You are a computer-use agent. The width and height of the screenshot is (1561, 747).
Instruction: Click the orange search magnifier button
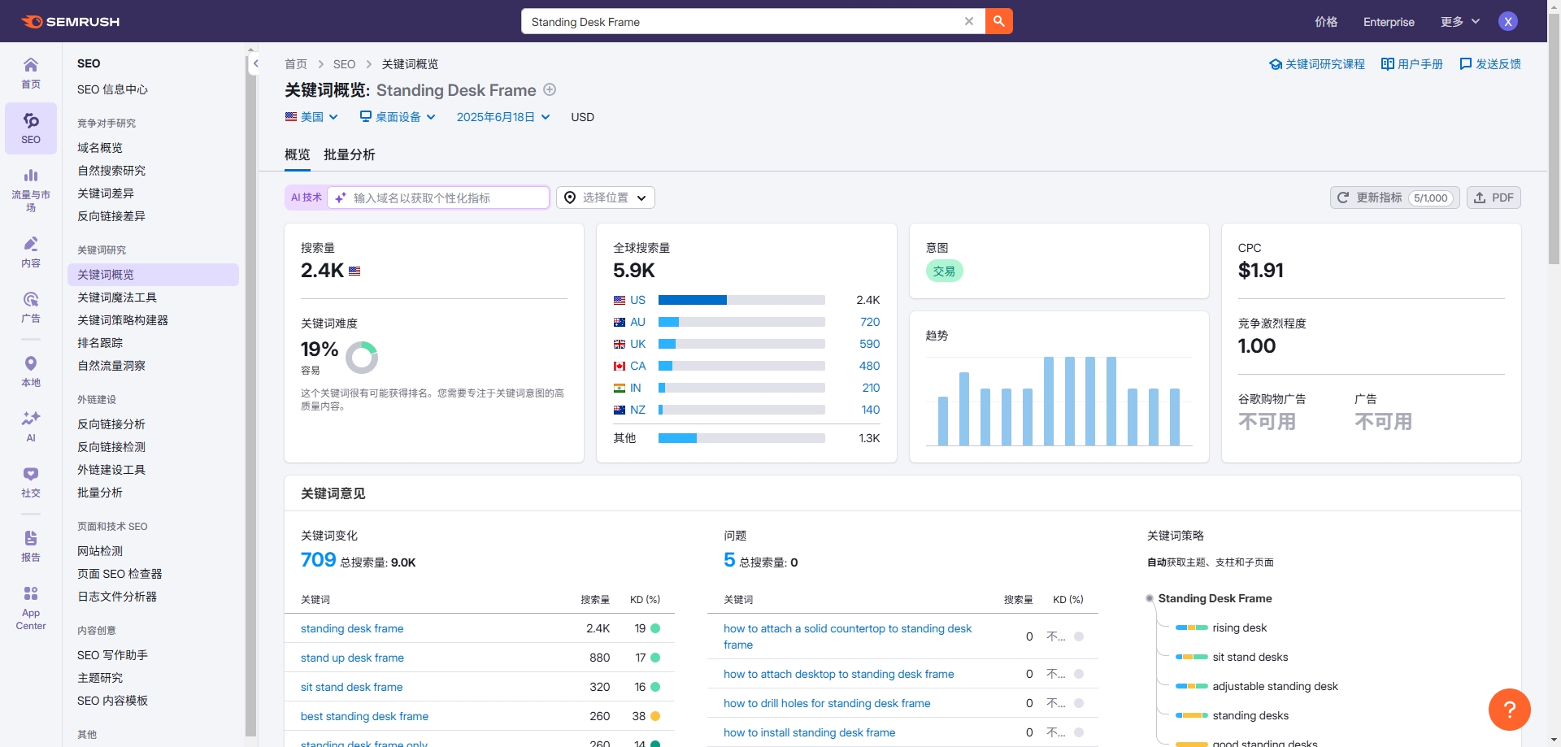click(999, 22)
